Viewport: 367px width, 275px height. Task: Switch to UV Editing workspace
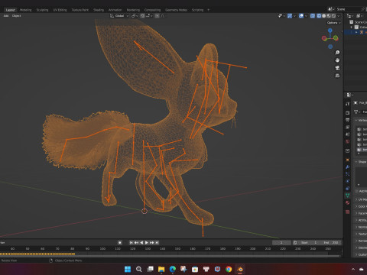[60, 10]
